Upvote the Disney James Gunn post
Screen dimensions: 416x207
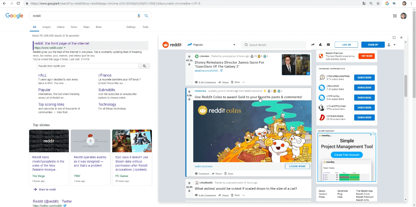click(189, 57)
